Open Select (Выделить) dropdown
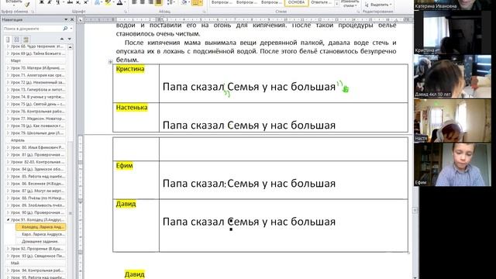The width and height of the screenshot is (496, 279). [x=378, y=5]
